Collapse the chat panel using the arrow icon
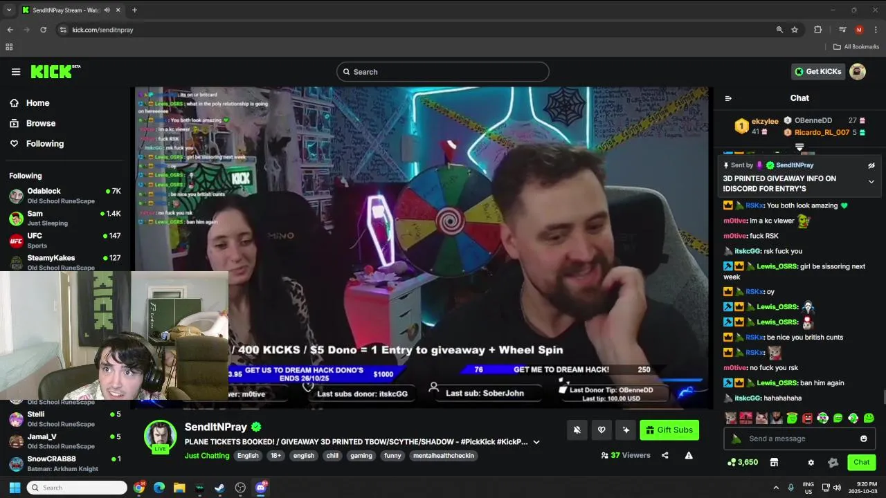Image resolution: width=886 pixels, height=498 pixels. 728,98
